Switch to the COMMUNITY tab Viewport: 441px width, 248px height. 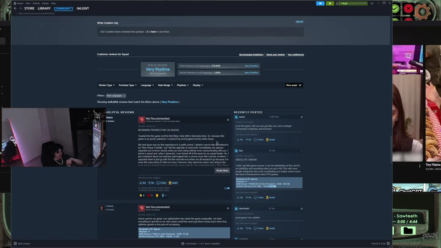63,8
